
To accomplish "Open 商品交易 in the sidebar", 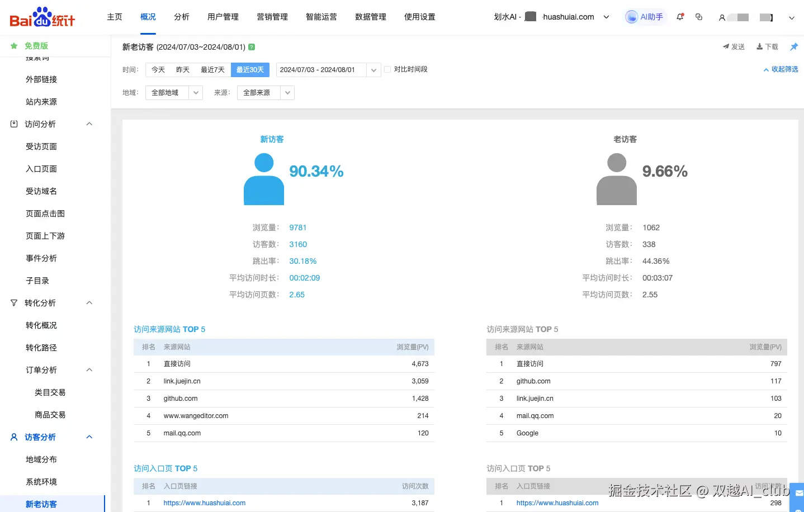I will coord(50,415).
